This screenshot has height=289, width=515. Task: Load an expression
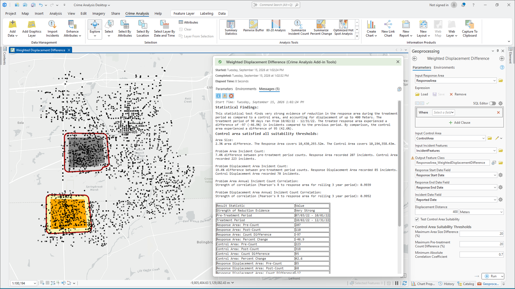(x=422, y=94)
